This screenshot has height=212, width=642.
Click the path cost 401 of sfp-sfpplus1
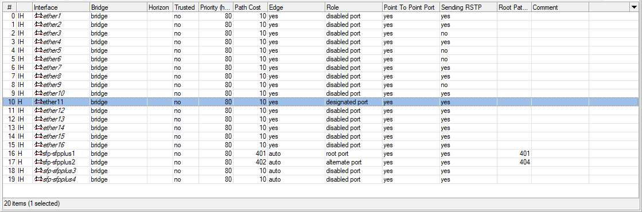261,154
